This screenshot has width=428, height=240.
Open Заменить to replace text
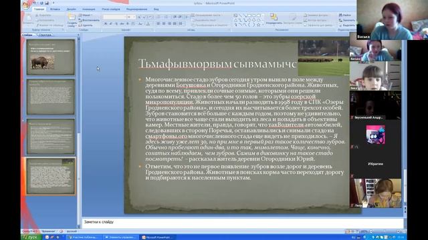click(x=346, y=20)
